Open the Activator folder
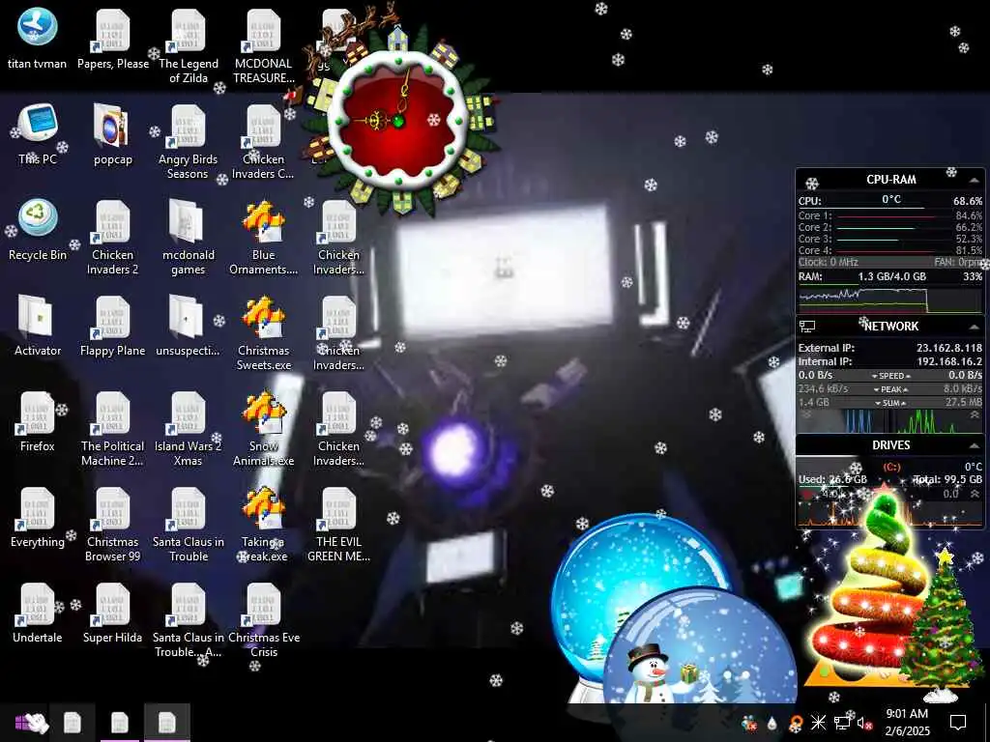990x742 pixels. (38, 327)
